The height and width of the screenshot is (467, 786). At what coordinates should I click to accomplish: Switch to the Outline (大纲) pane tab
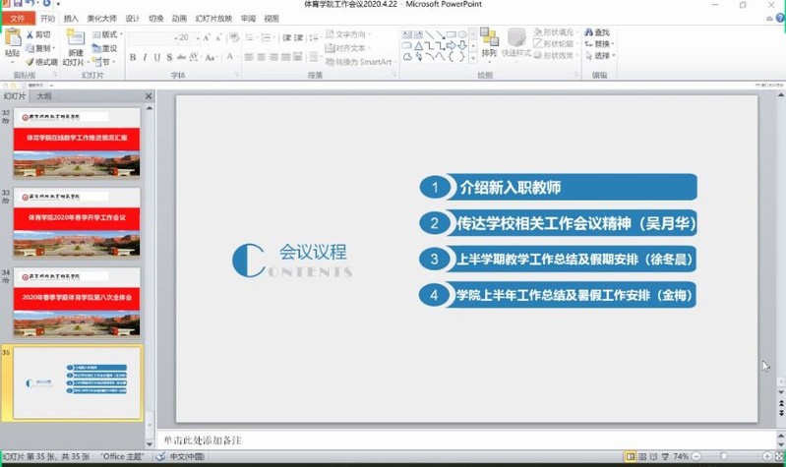point(43,96)
